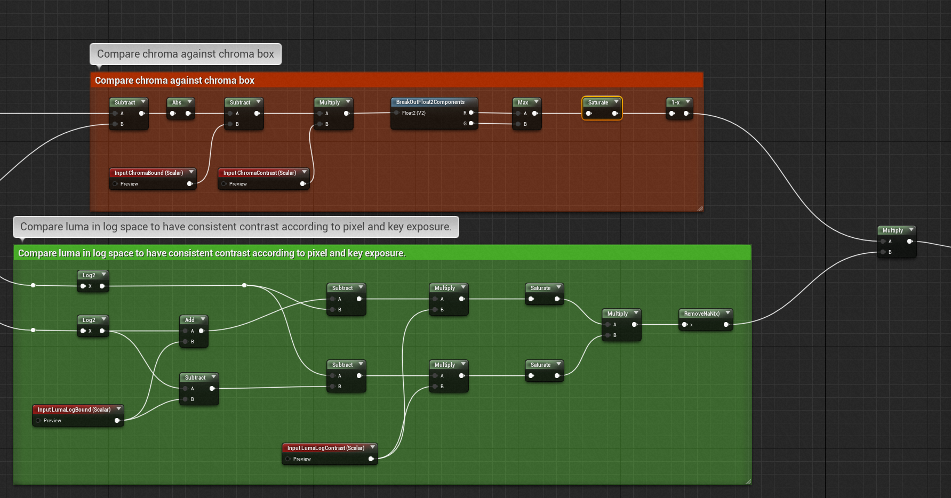Viewport: 951px width, 498px height.
Task: Click the 1-x node's output pin
Action: pos(686,114)
